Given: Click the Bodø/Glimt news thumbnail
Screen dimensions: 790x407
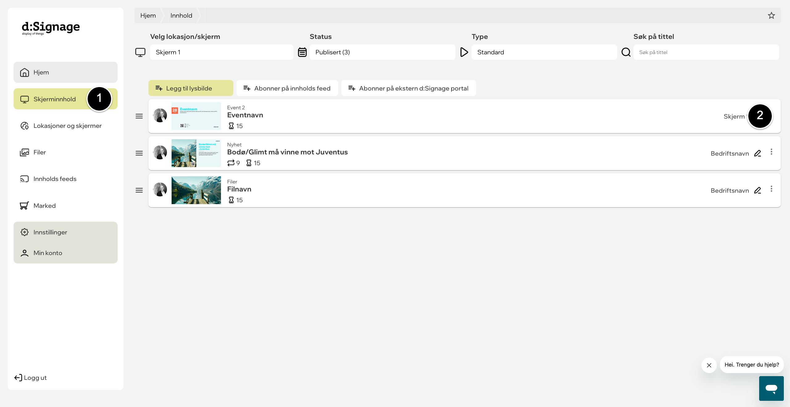Looking at the screenshot, I should [x=196, y=153].
